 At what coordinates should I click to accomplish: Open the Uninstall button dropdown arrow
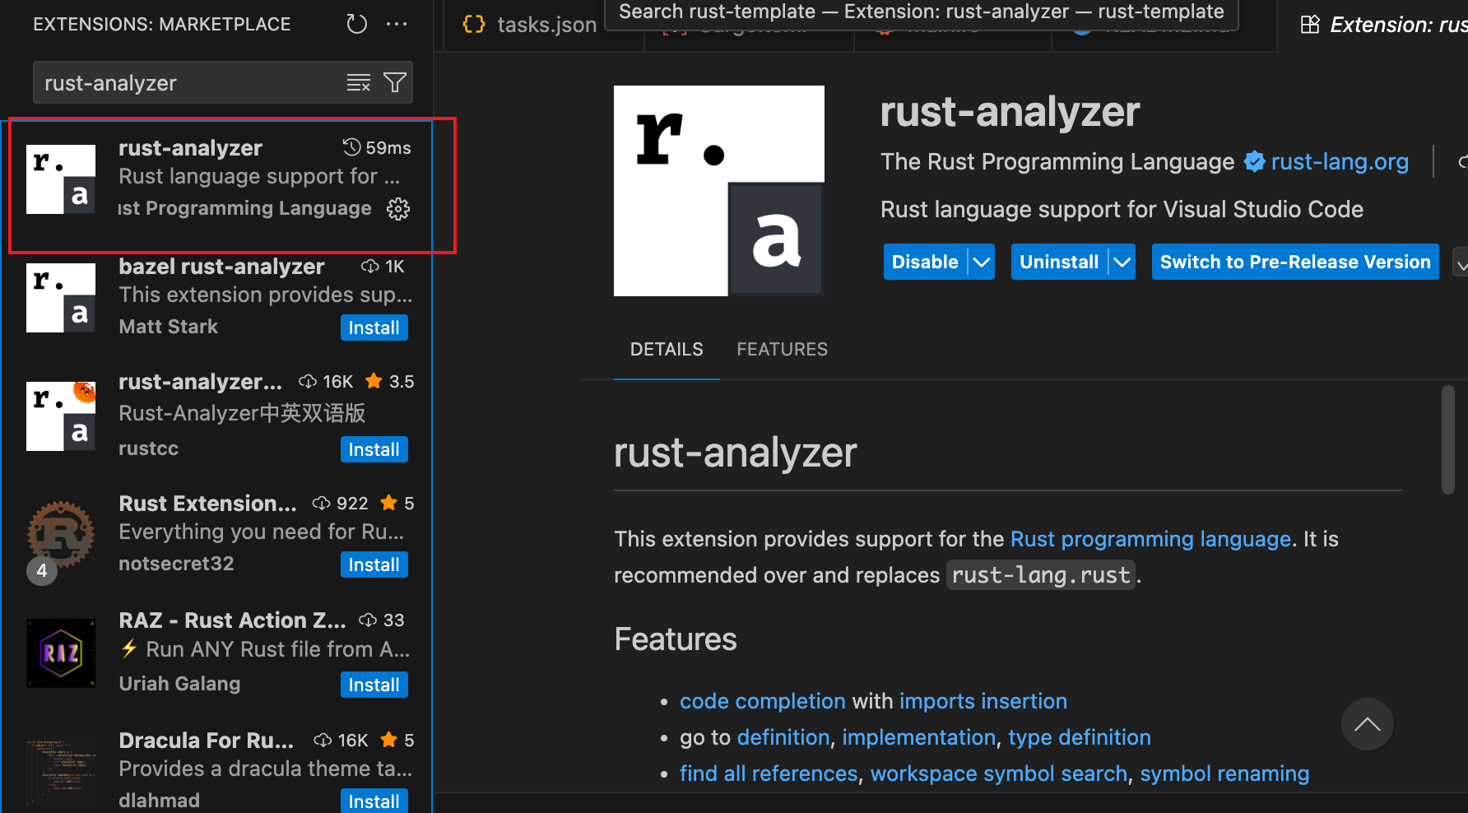tap(1122, 262)
